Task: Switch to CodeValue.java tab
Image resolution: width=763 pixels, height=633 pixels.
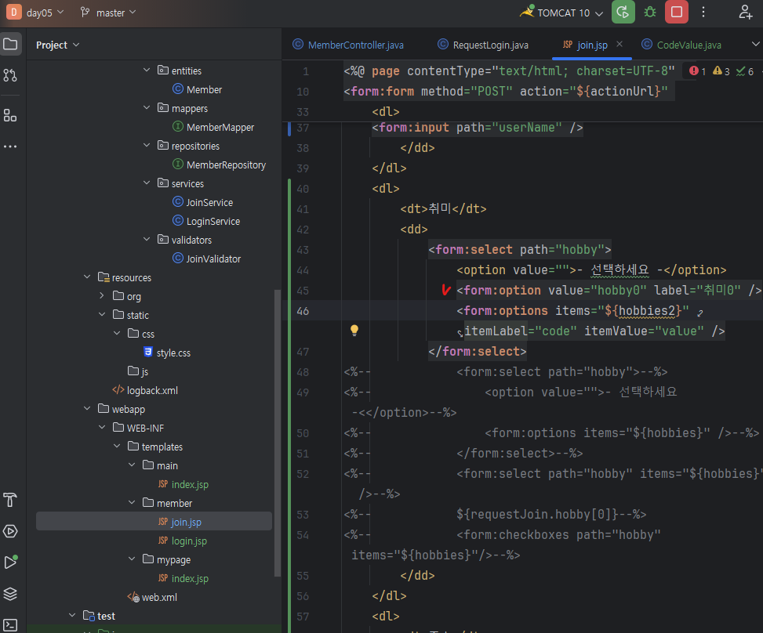Action: pos(681,45)
